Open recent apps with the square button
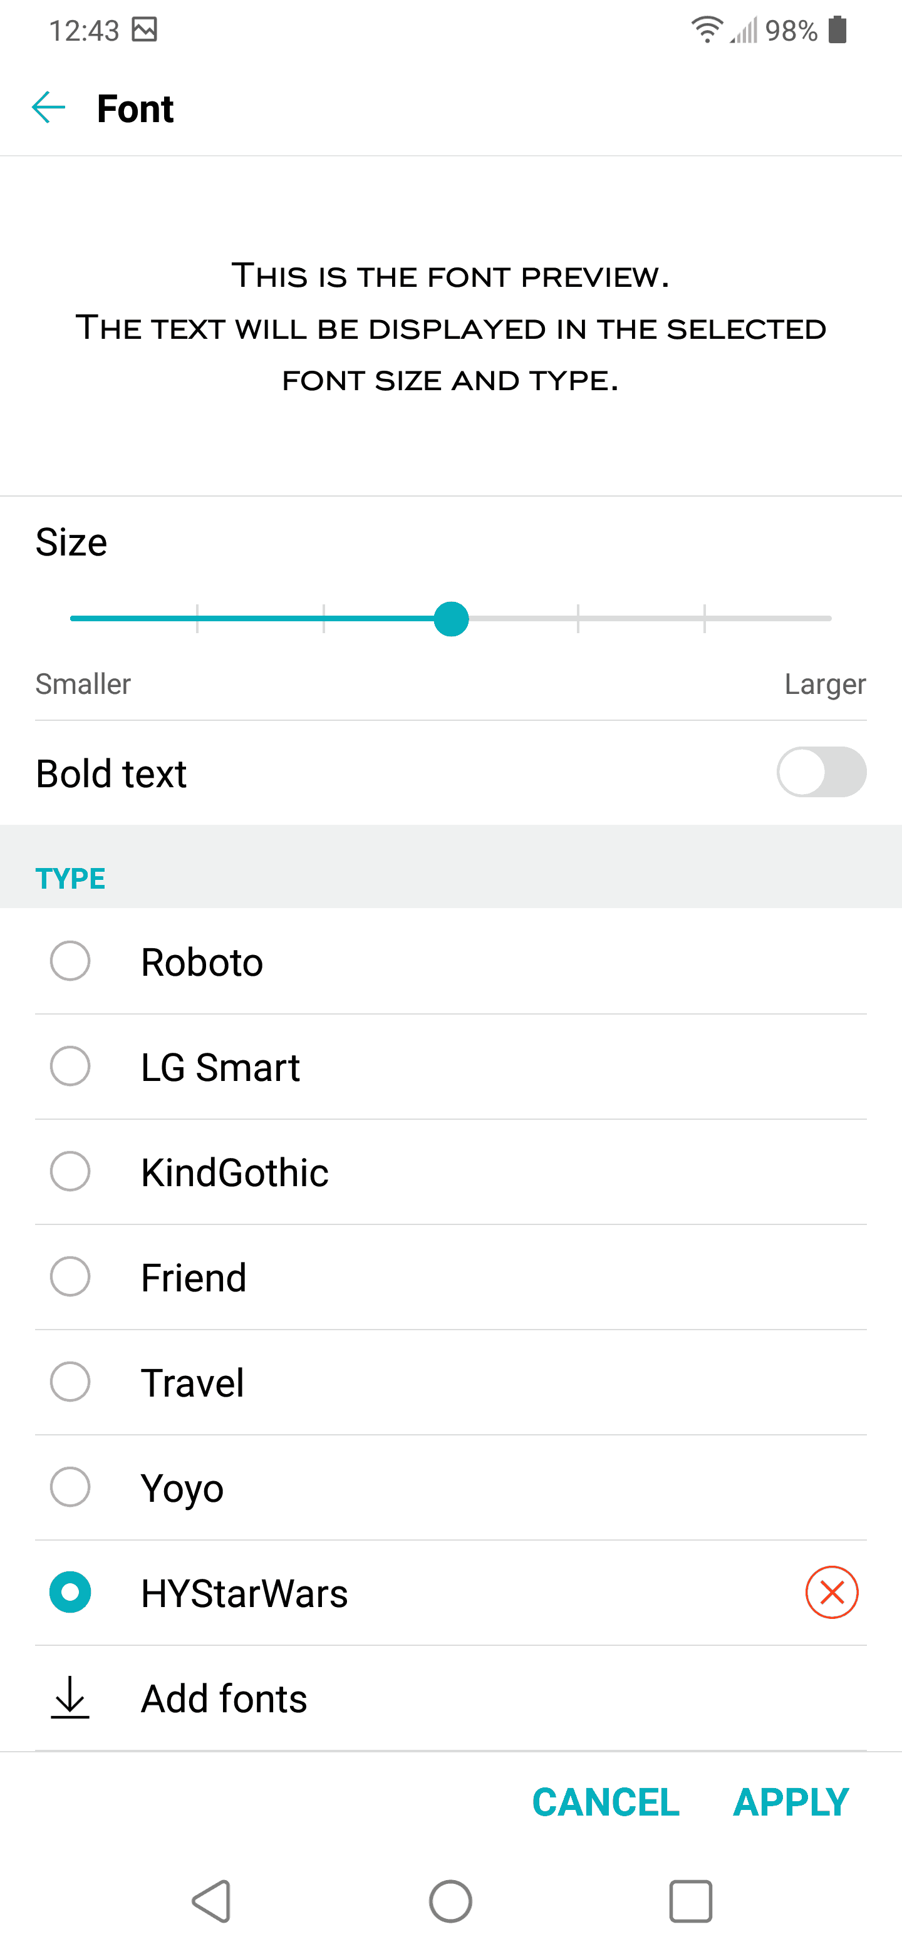 [690, 1901]
